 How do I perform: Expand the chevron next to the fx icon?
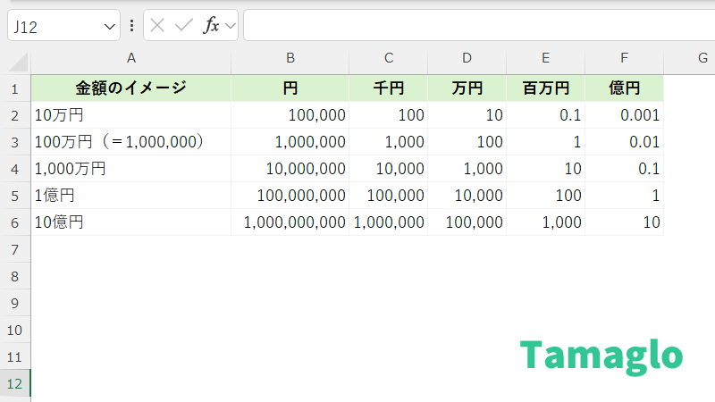click(x=230, y=26)
